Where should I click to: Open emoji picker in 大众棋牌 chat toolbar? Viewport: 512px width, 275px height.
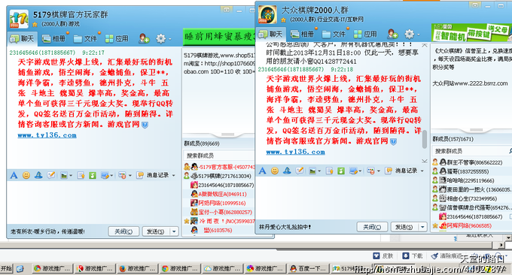(x=275, y=171)
